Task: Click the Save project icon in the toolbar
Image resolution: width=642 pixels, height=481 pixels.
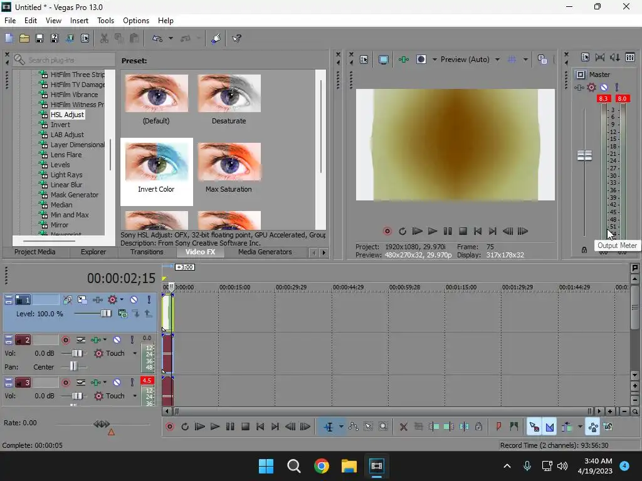Action: [x=39, y=38]
